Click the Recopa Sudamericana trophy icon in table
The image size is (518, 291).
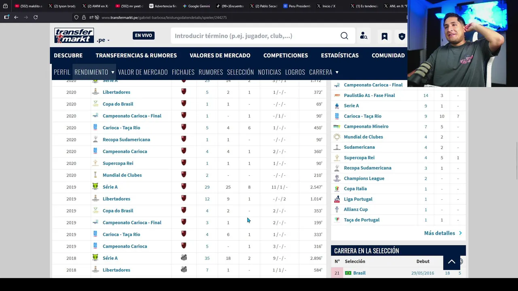95,139
